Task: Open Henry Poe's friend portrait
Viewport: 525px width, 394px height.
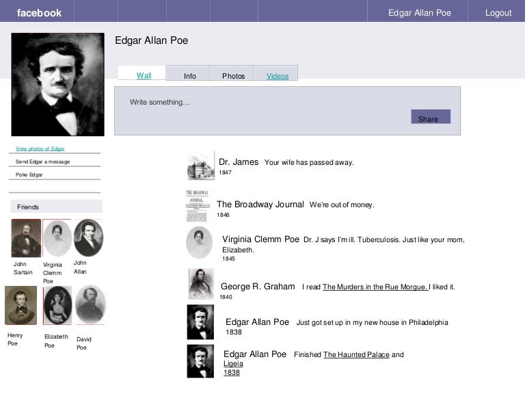Action: [21, 305]
